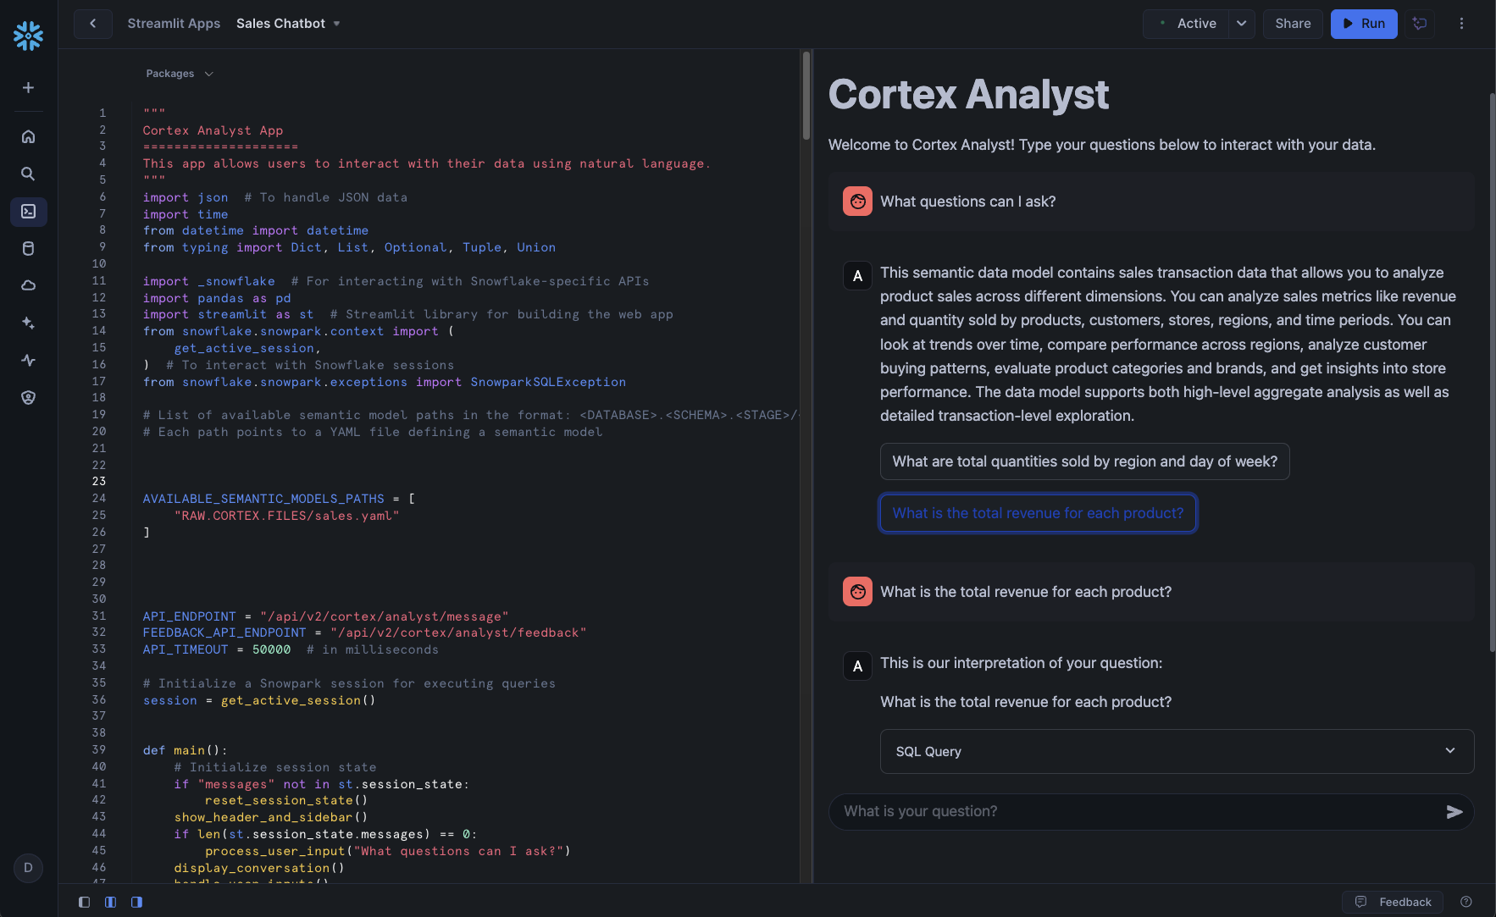Open the Data database icon in sidebar
This screenshot has width=1496, height=917.
28,248
